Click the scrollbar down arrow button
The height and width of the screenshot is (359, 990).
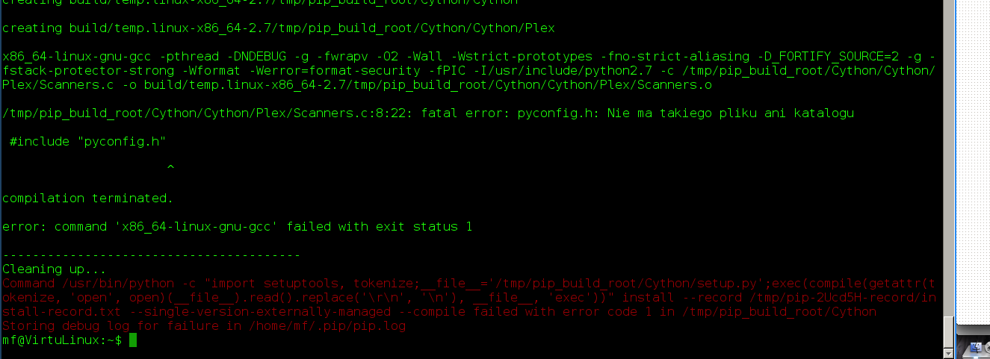949,353
